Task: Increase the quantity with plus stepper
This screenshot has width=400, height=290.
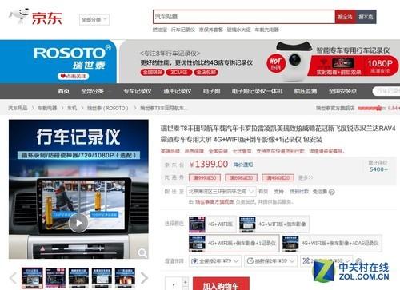Action: [186, 281]
